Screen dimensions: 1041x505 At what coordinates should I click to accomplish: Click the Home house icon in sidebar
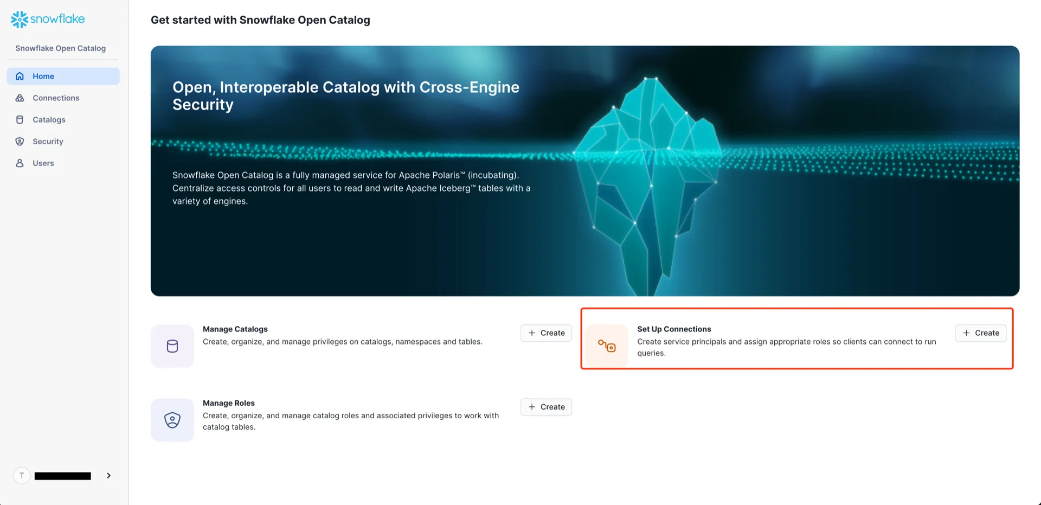[x=20, y=76]
